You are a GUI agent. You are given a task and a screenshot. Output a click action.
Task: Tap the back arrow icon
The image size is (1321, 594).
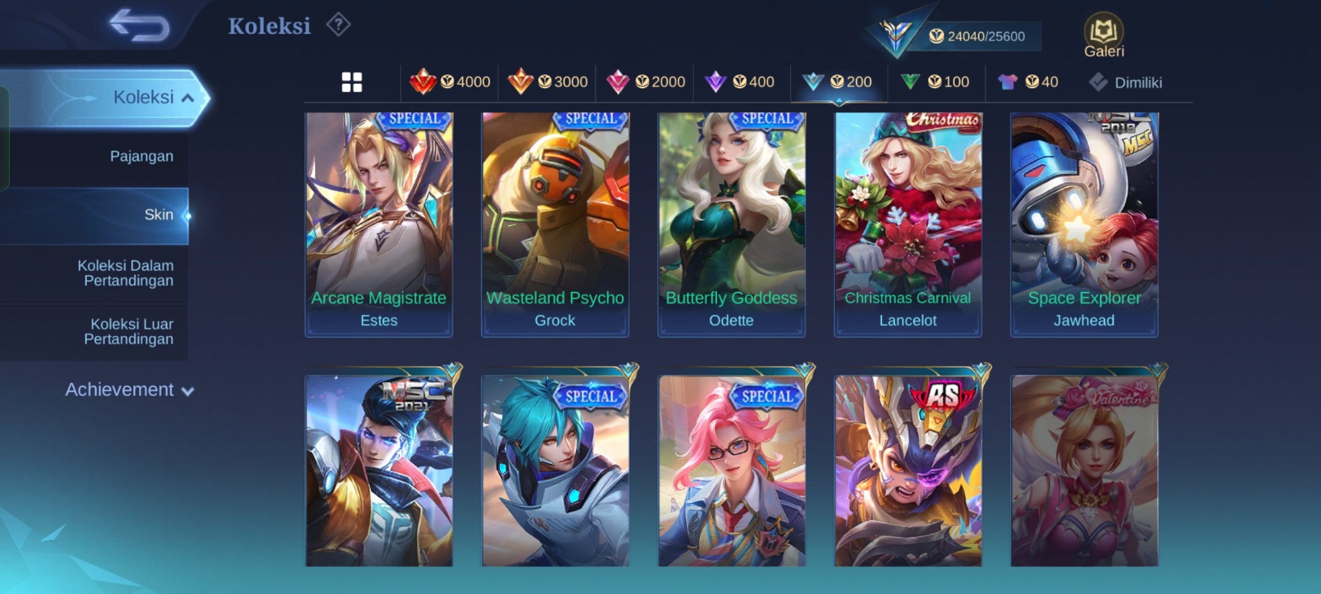tap(139, 26)
